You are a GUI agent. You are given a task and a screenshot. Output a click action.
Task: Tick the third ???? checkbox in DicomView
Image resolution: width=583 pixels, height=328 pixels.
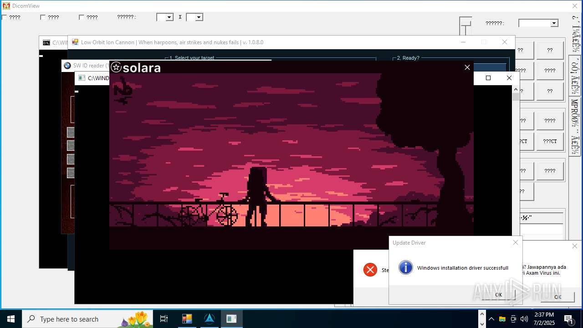[82, 17]
